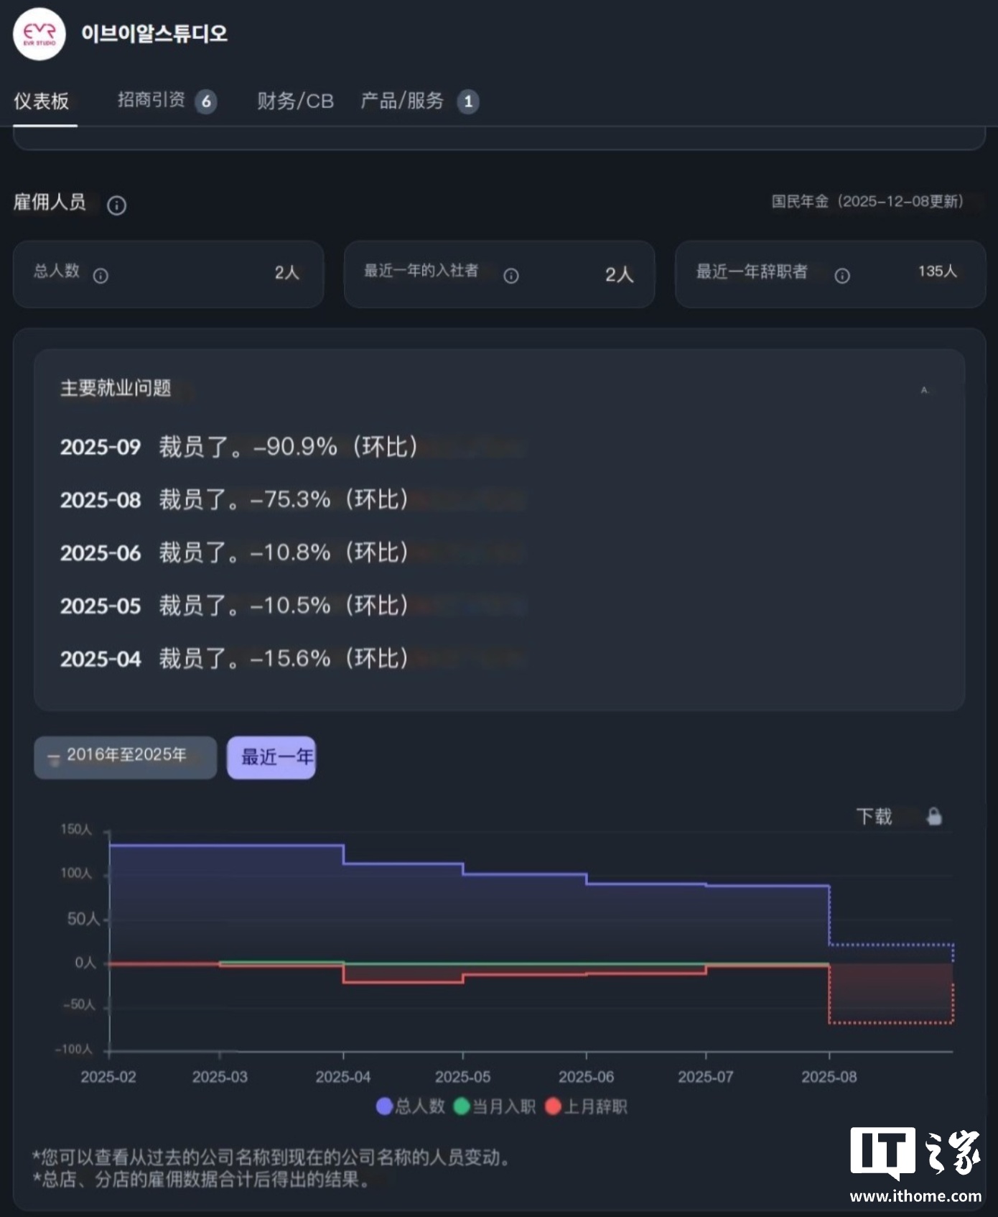This screenshot has height=1217, width=998.
Task: Click the 下载 download button
Action: tap(874, 816)
